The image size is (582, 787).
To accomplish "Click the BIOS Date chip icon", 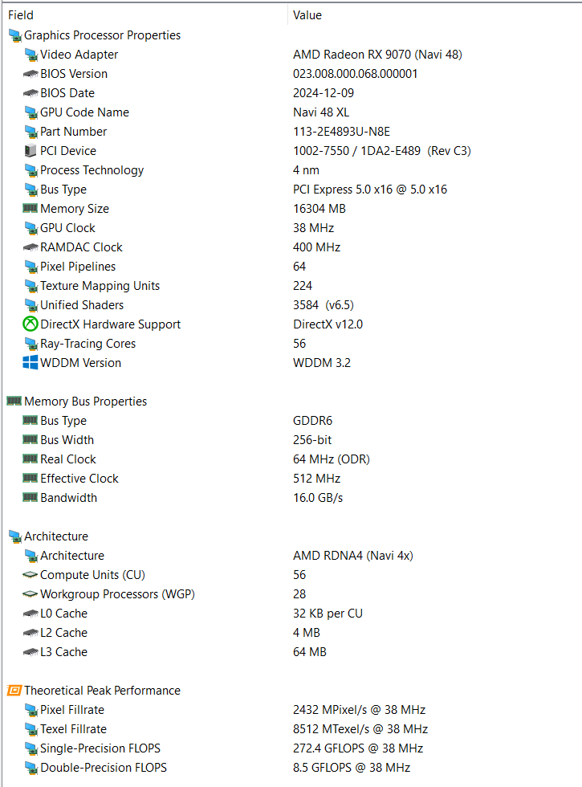I will click(31, 93).
